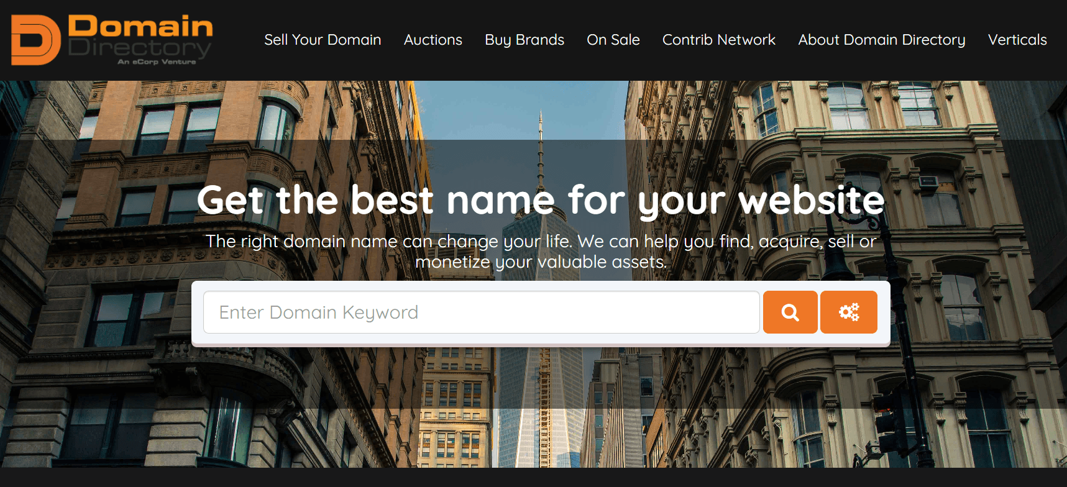Click the subtitle paragraph about domain names
This screenshot has height=487, width=1067.
click(x=541, y=251)
